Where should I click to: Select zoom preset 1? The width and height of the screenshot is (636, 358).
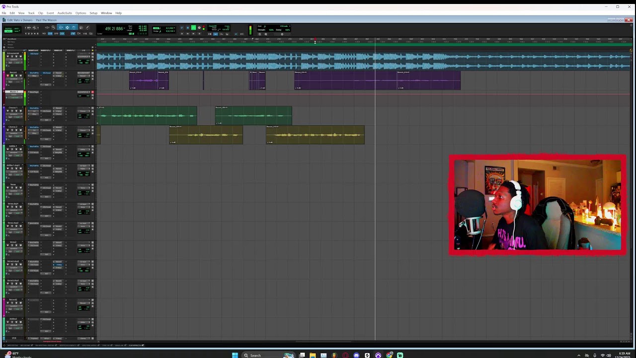coord(26,33)
